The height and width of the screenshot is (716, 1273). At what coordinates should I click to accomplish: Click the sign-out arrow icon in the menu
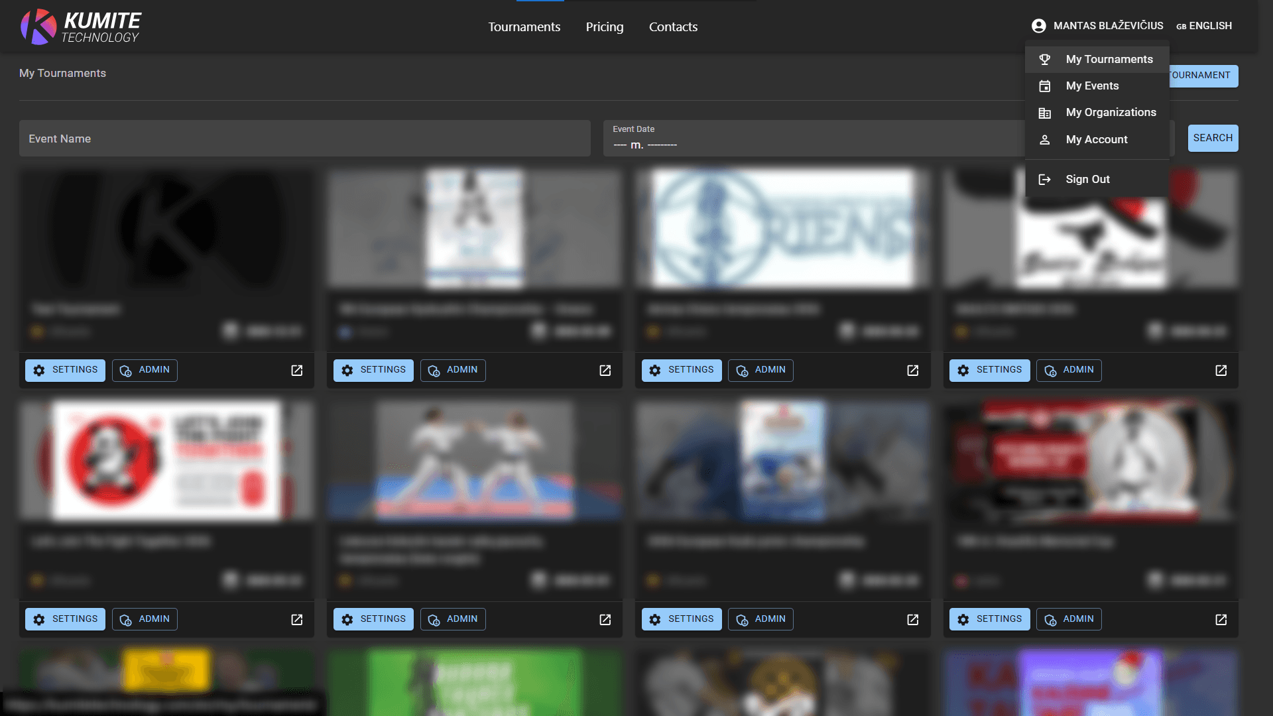(1045, 179)
